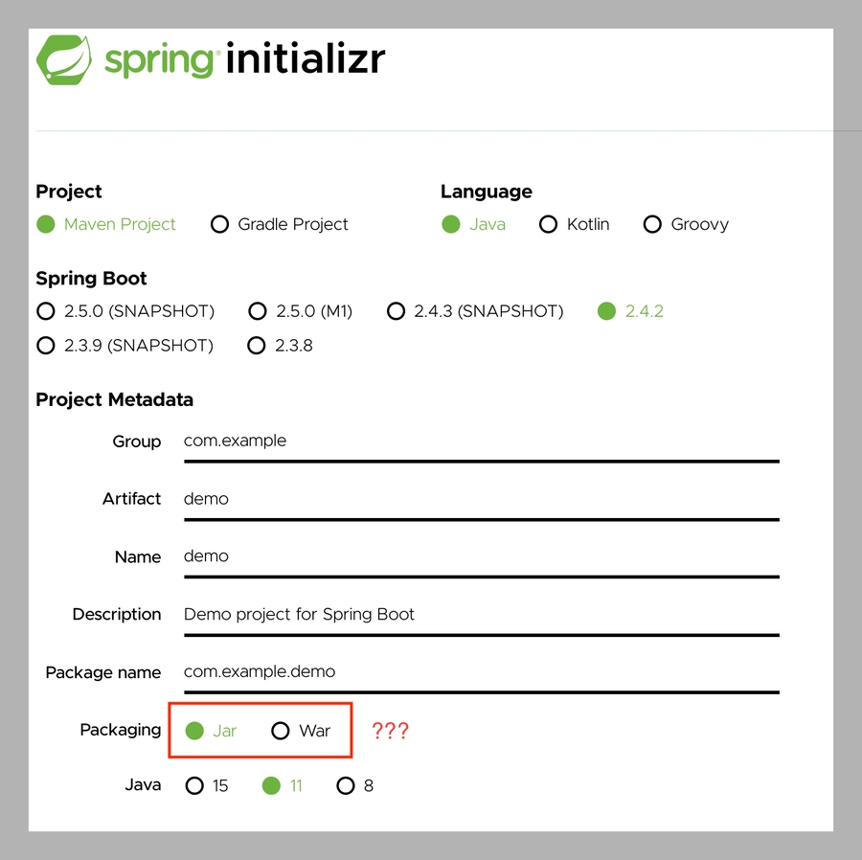Click the Group input field
The height and width of the screenshot is (860, 862).
[x=481, y=441]
